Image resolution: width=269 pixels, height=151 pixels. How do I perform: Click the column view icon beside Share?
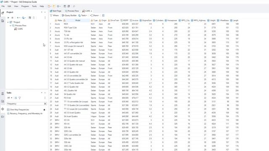click(103, 16)
